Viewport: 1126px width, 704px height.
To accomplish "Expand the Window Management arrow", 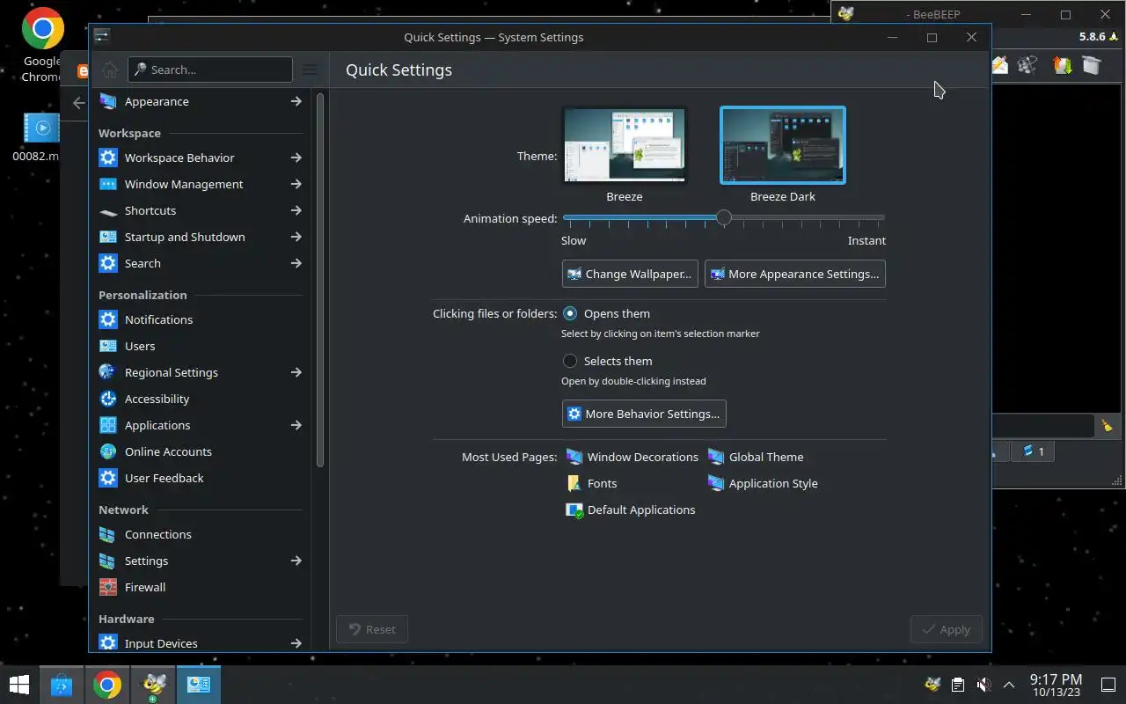I will point(296,184).
